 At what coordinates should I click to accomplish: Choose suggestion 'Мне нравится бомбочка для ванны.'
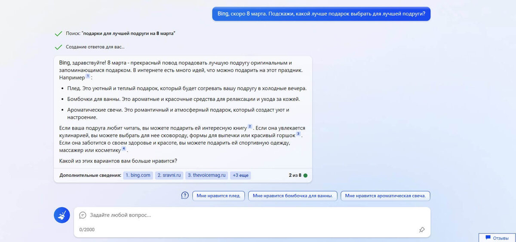(293, 196)
